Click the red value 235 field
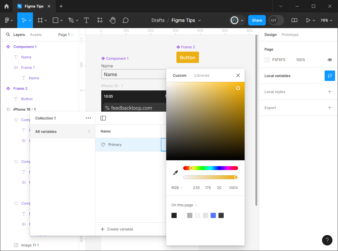 pyautogui.click(x=196, y=188)
